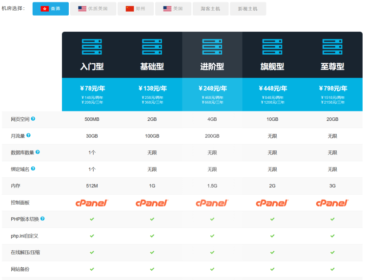
Task: Click 在线解压/压缩 checkmark for 进阶型
Action: click(212, 253)
